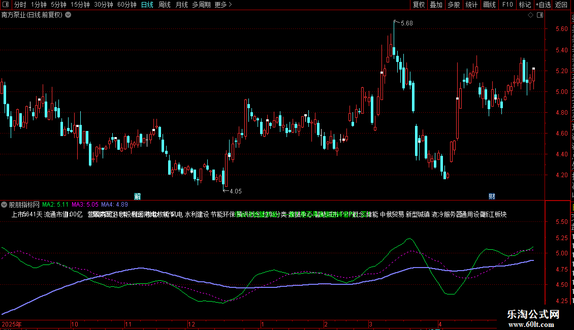Click the 5.68 high price label

click(407, 23)
